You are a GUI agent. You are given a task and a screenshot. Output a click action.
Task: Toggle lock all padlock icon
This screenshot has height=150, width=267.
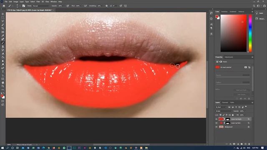point(233,115)
